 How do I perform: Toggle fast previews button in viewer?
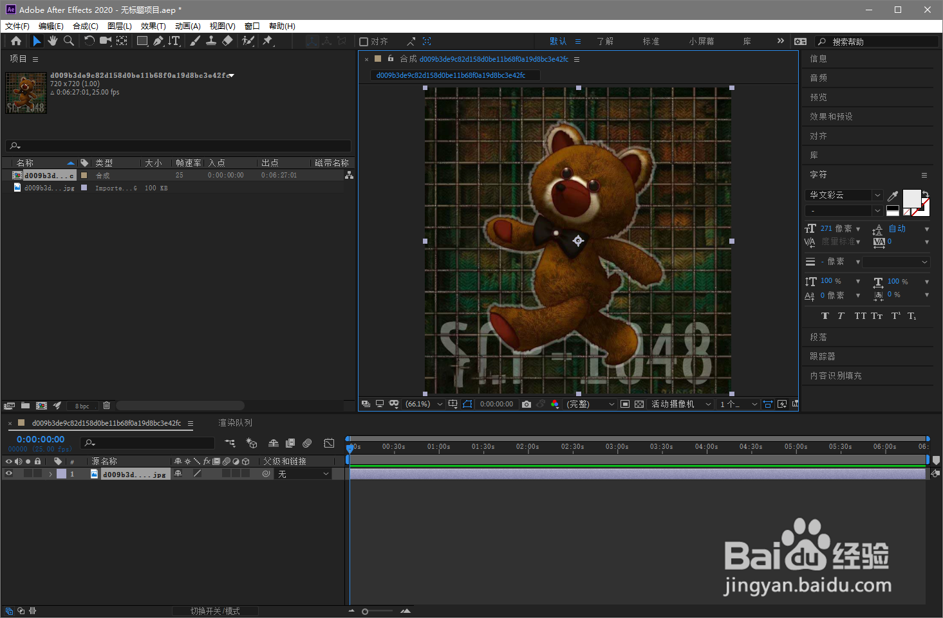pos(782,404)
